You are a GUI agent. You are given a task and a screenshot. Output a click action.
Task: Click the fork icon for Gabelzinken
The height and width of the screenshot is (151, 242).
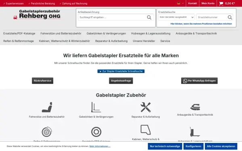(x=96, y=107)
